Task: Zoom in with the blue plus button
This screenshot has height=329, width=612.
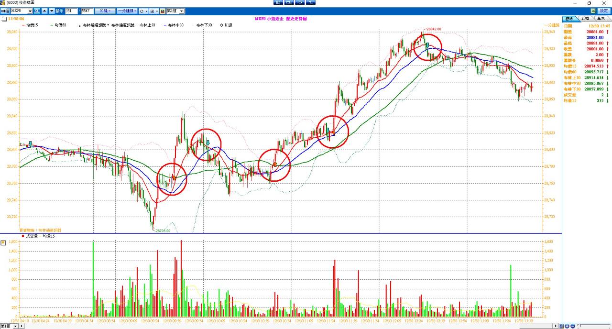Action: pos(567,326)
